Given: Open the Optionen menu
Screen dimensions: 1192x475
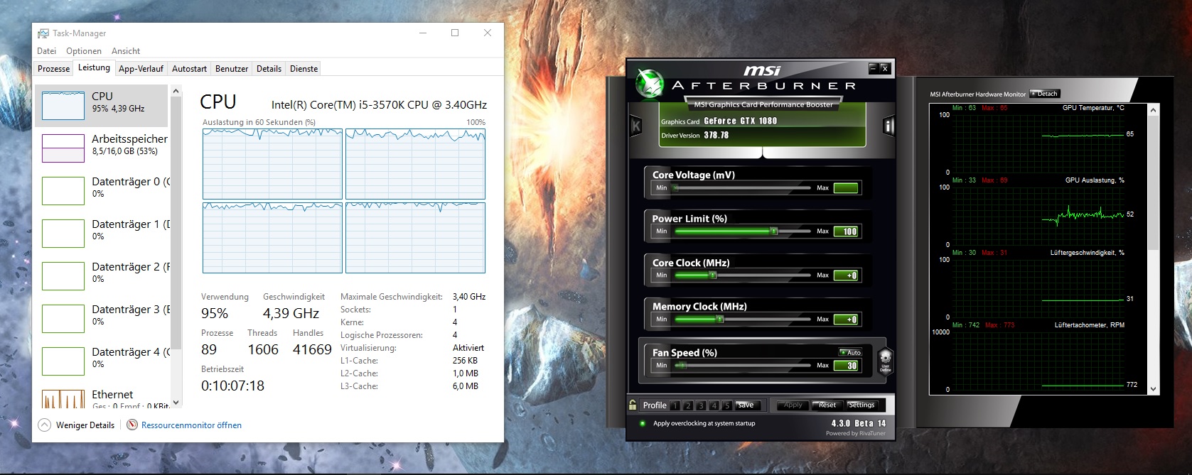Looking at the screenshot, I should point(84,51).
